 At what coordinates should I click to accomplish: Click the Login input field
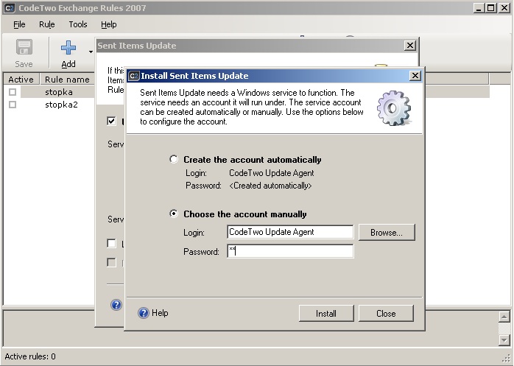(290, 232)
